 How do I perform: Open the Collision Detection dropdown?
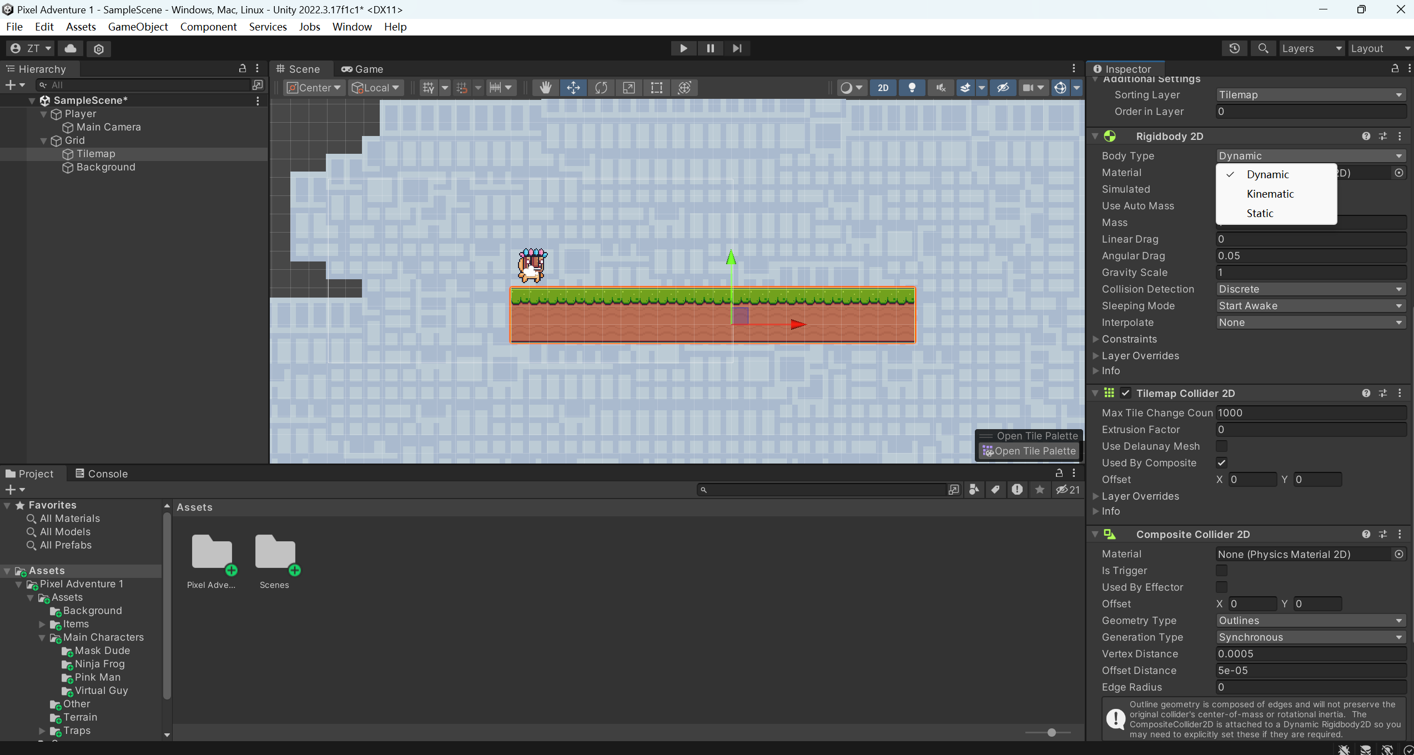tap(1310, 289)
